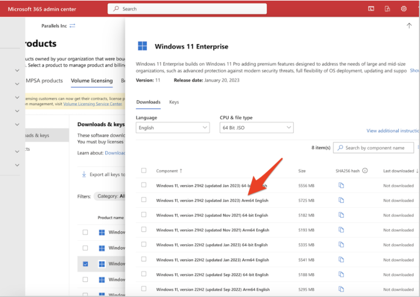
Task: Open the CPU & file type dropdown
Action: [x=256, y=127]
